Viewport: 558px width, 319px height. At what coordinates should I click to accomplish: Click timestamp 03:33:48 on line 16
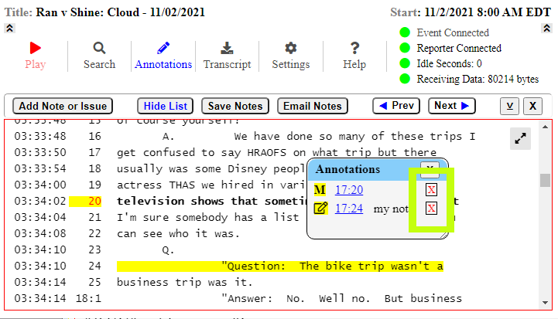40,137
